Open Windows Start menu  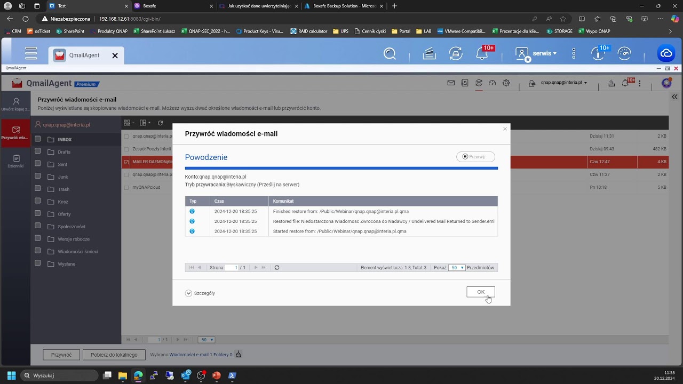[x=11, y=375]
